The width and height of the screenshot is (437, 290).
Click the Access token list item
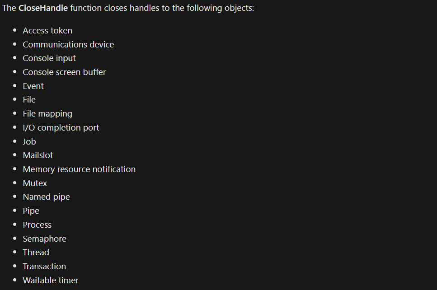pyautogui.click(x=47, y=30)
